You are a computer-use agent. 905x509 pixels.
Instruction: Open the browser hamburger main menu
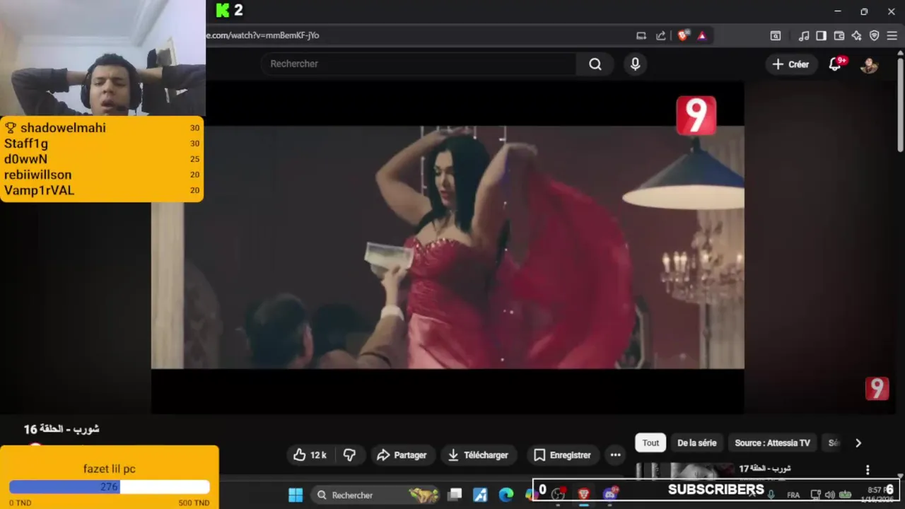pos(892,35)
